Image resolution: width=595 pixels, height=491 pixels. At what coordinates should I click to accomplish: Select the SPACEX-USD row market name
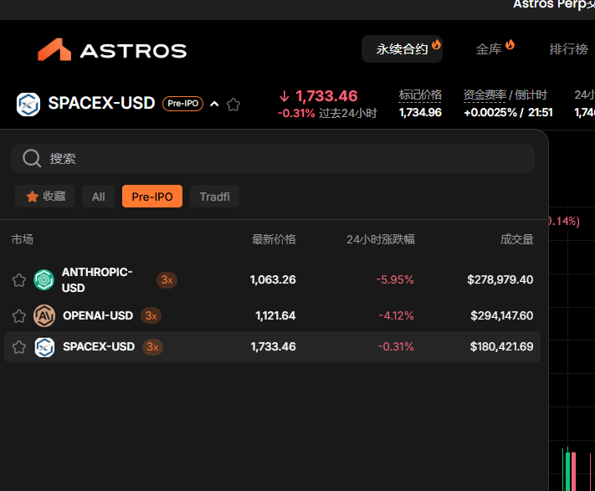tap(99, 346)
